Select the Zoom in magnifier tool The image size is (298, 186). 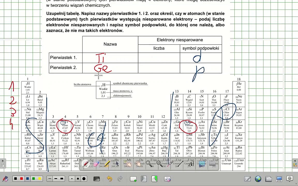149,164
